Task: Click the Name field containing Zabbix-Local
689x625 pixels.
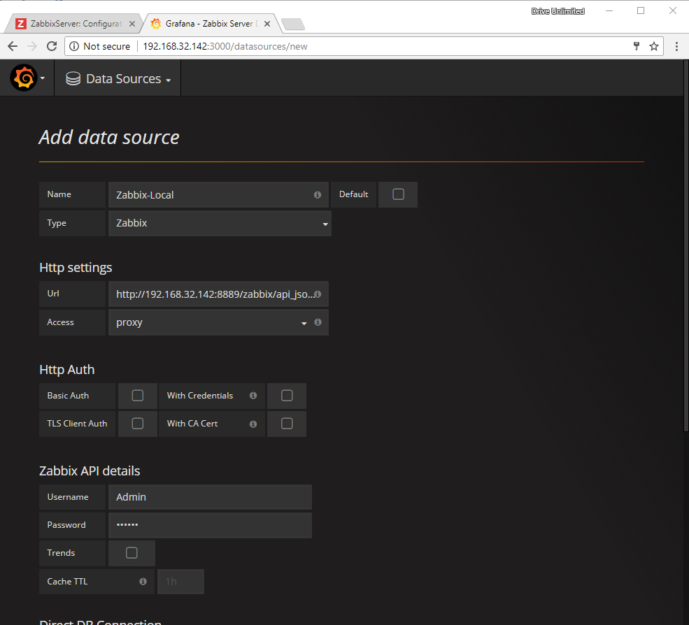Action: [218, 195]
